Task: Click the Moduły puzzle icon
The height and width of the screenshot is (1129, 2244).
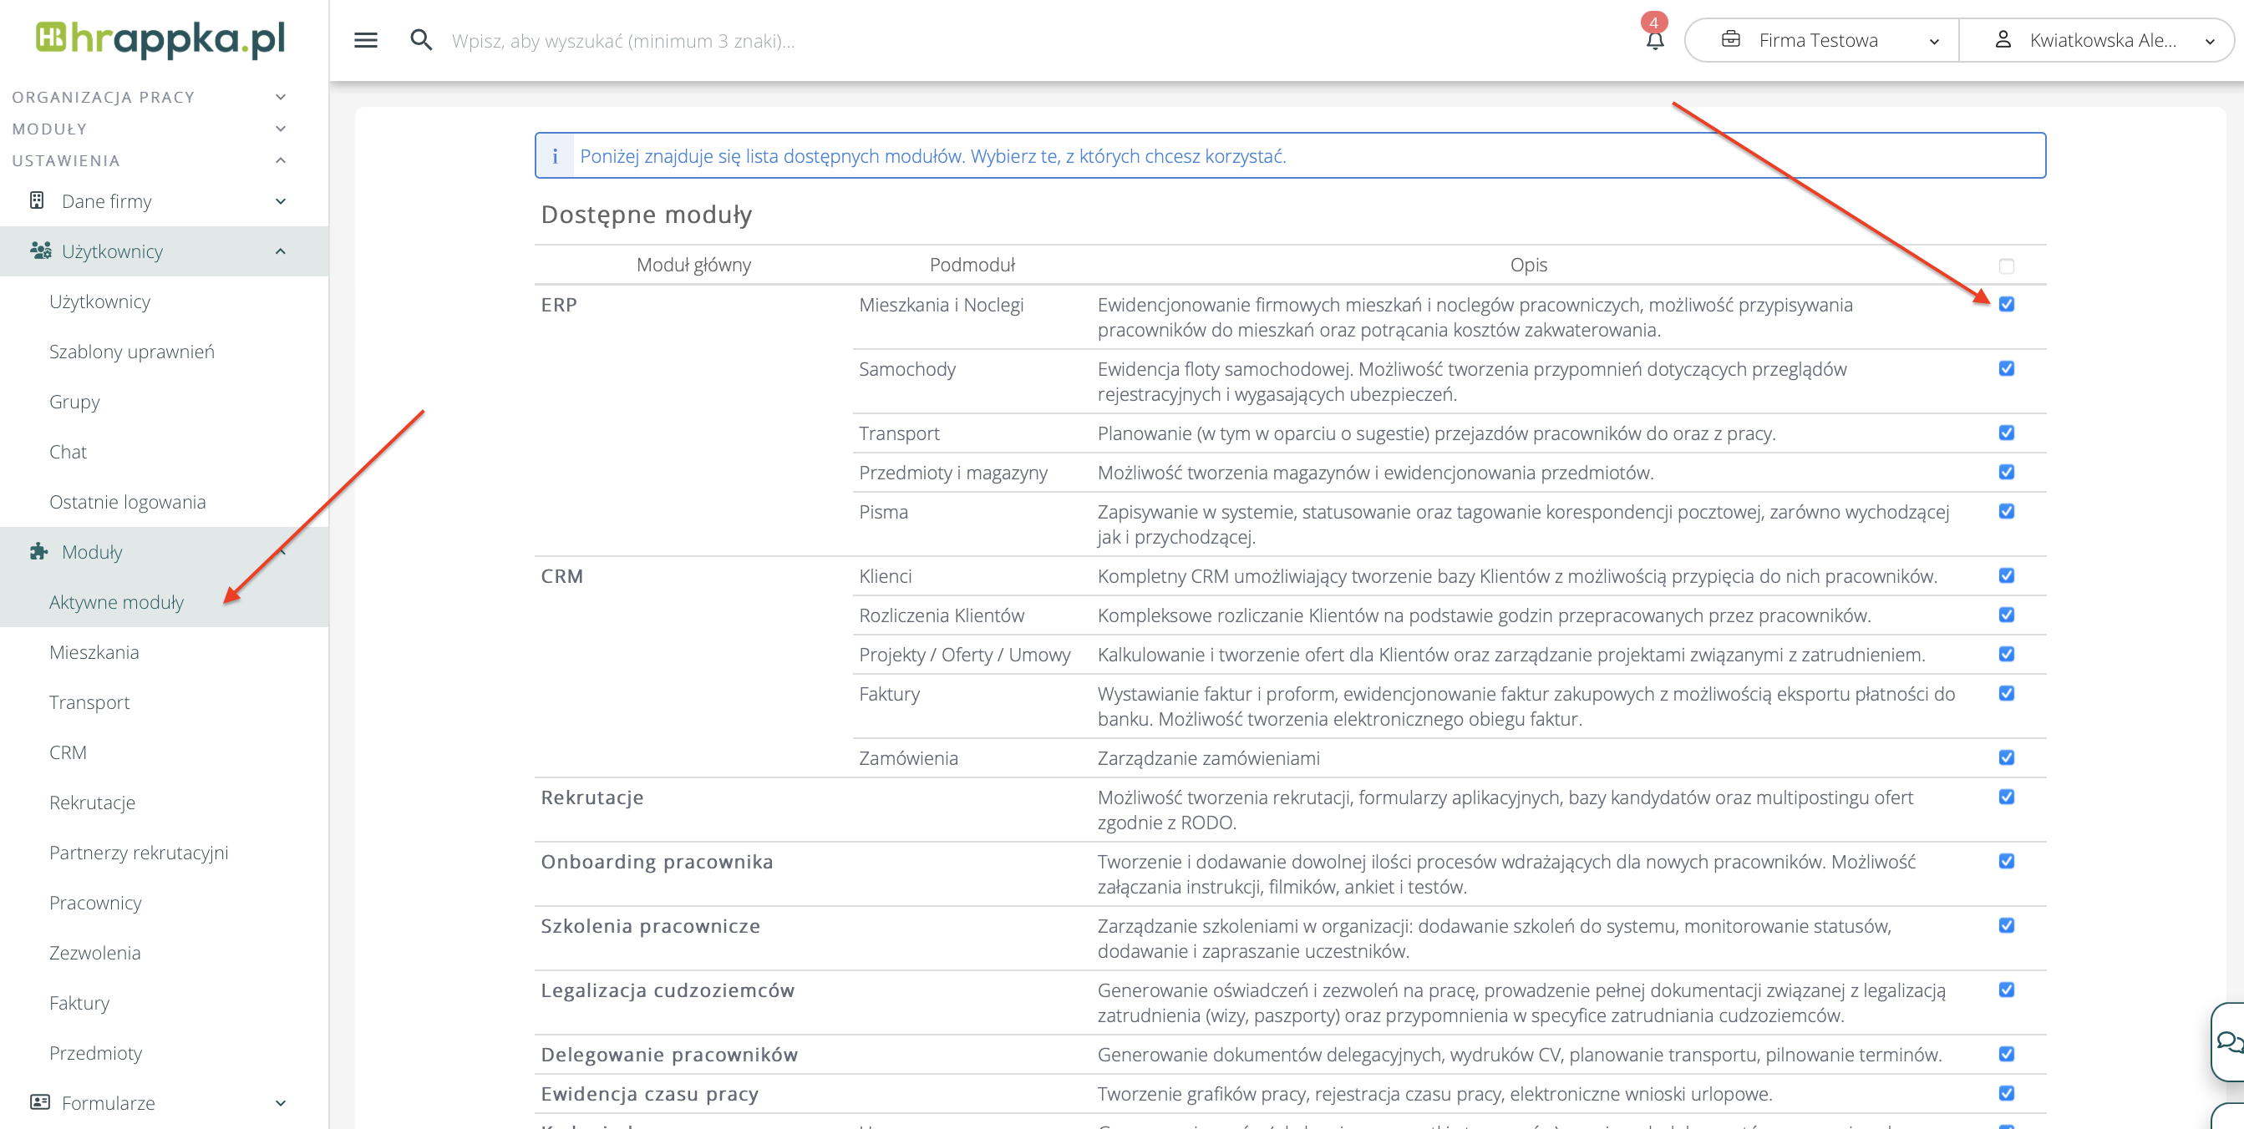Action: click(x=38, y=552)
